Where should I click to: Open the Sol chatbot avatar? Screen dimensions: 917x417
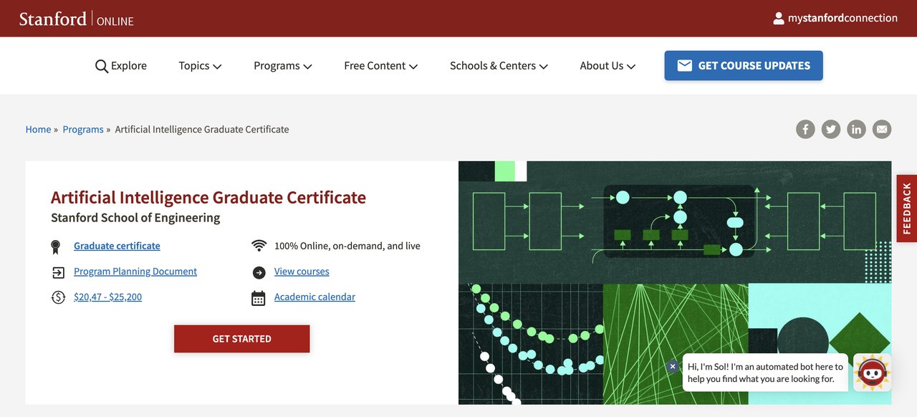click(873, 372)
